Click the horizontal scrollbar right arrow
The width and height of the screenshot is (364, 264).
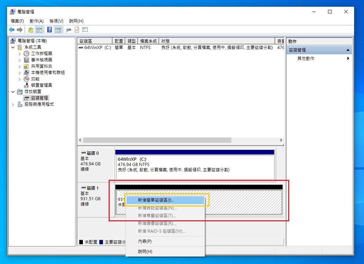[281, 140]
